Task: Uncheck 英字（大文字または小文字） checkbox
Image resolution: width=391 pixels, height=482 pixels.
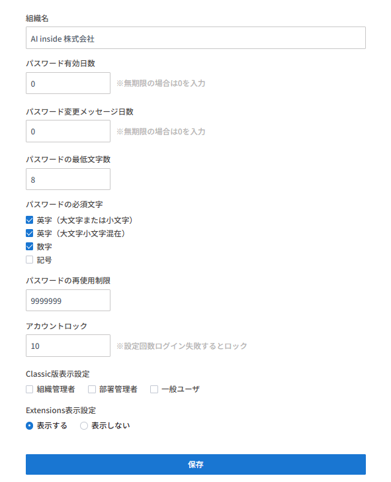Action: 30,220
